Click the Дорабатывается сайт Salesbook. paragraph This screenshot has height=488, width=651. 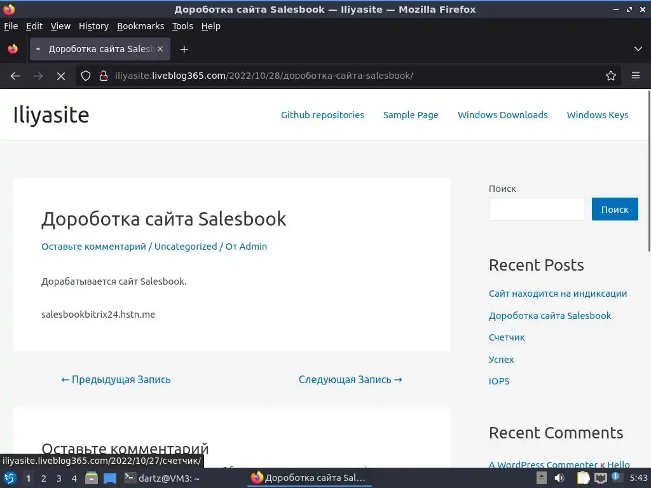pyautogui.click(x=114, y=281)
